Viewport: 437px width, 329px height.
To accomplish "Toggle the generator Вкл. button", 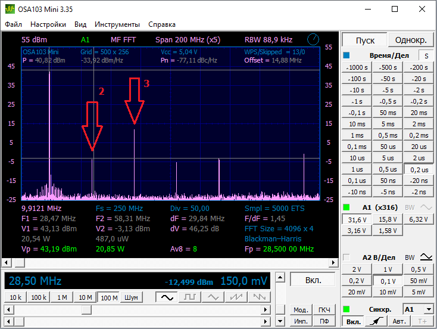I will click(313, 280).
